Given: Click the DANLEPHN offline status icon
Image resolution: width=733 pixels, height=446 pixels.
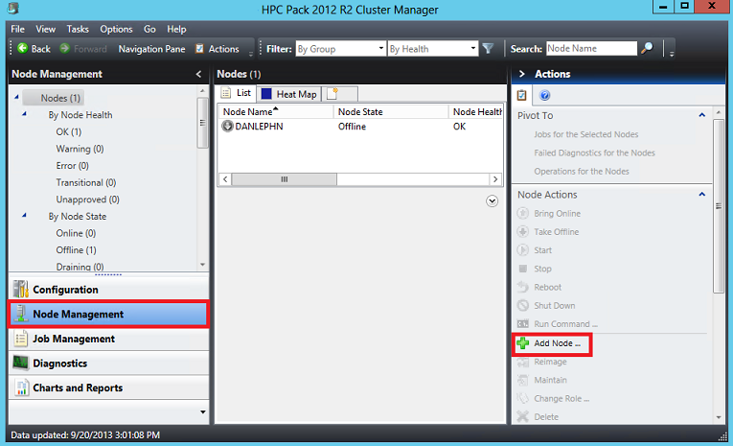Looking at the screenshot, I should tap(227, 126).
